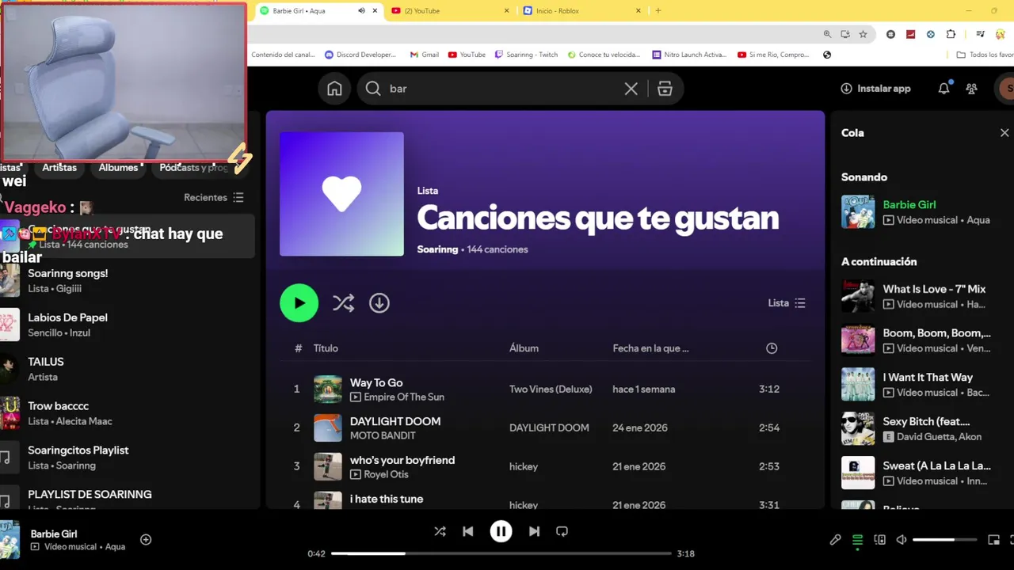Close the Cola queue panel
The height and width of the screenshot is (570, 1014).
(x=1004, y=133)
